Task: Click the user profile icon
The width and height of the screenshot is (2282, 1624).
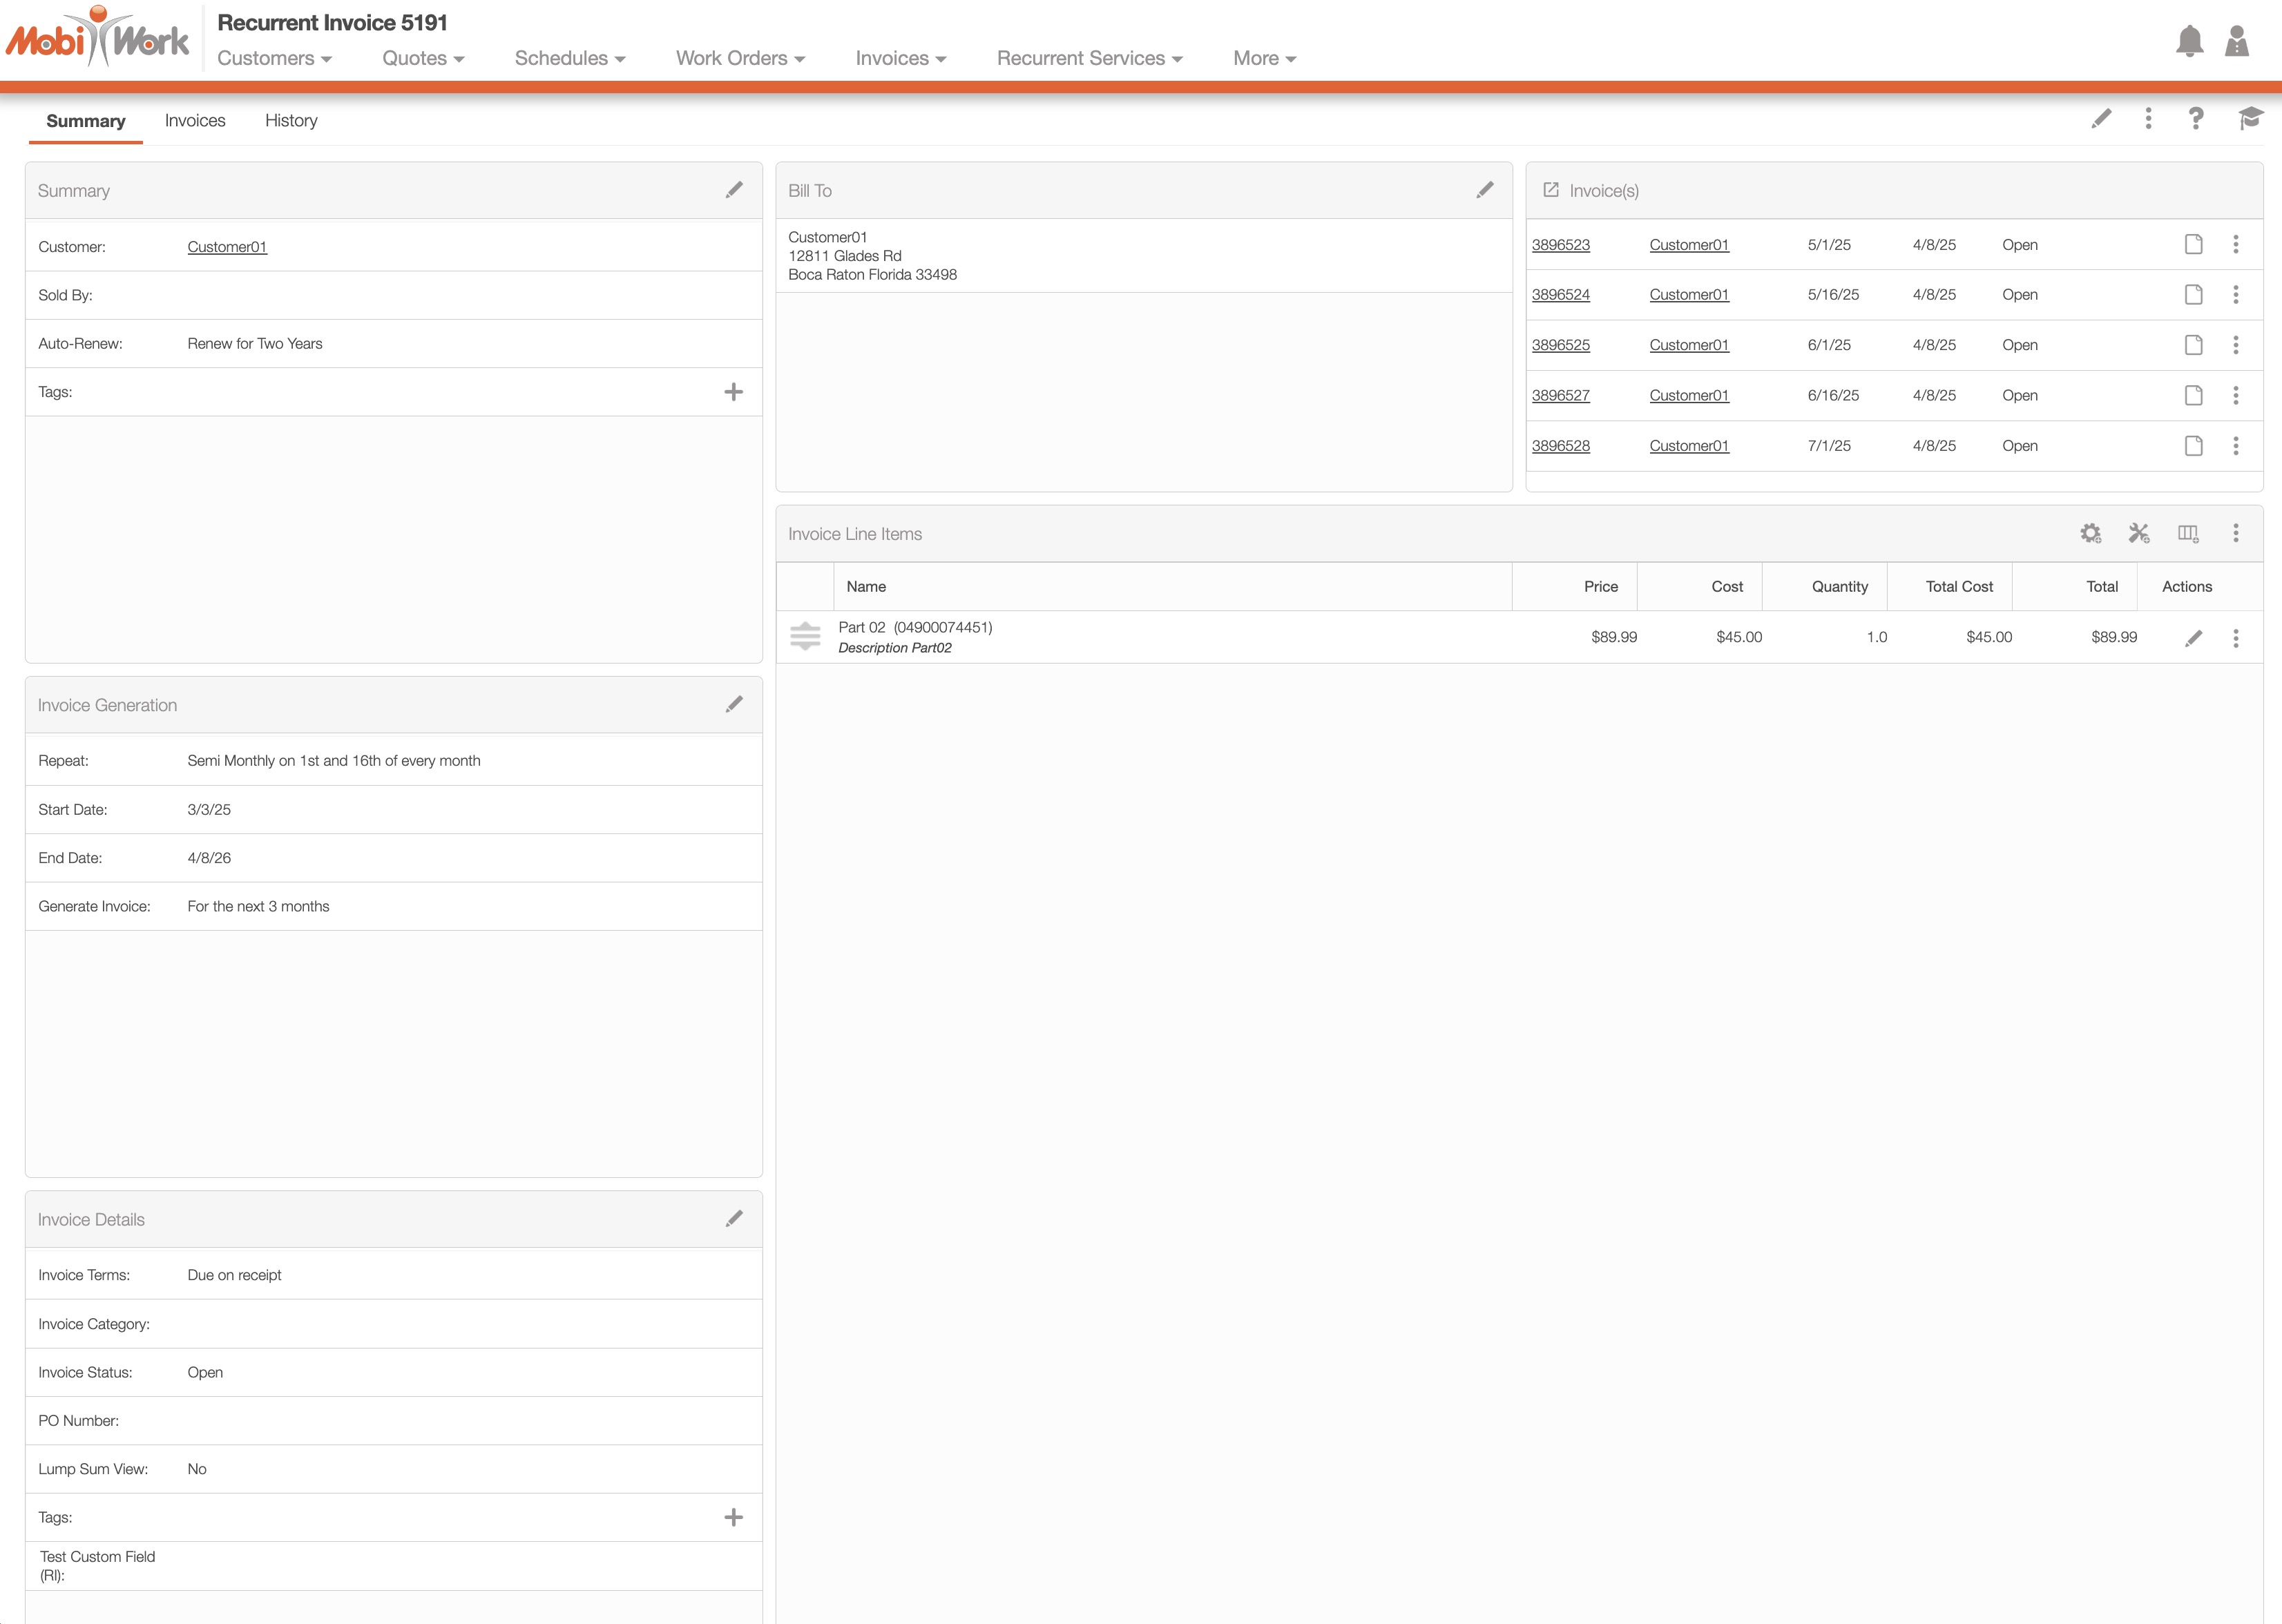Action: tap(2237, 41)
